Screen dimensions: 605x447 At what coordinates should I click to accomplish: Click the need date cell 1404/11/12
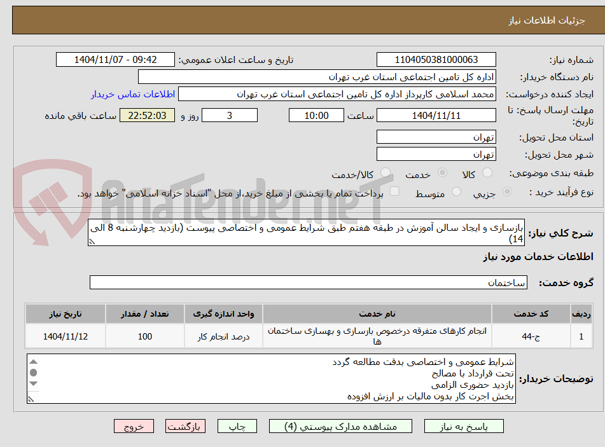tap(65, 336)
